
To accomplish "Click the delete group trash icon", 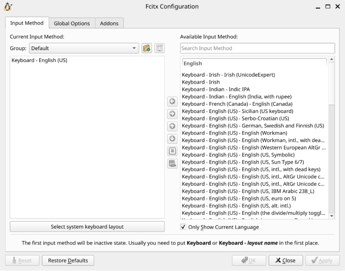I will (x=159, y=48).
